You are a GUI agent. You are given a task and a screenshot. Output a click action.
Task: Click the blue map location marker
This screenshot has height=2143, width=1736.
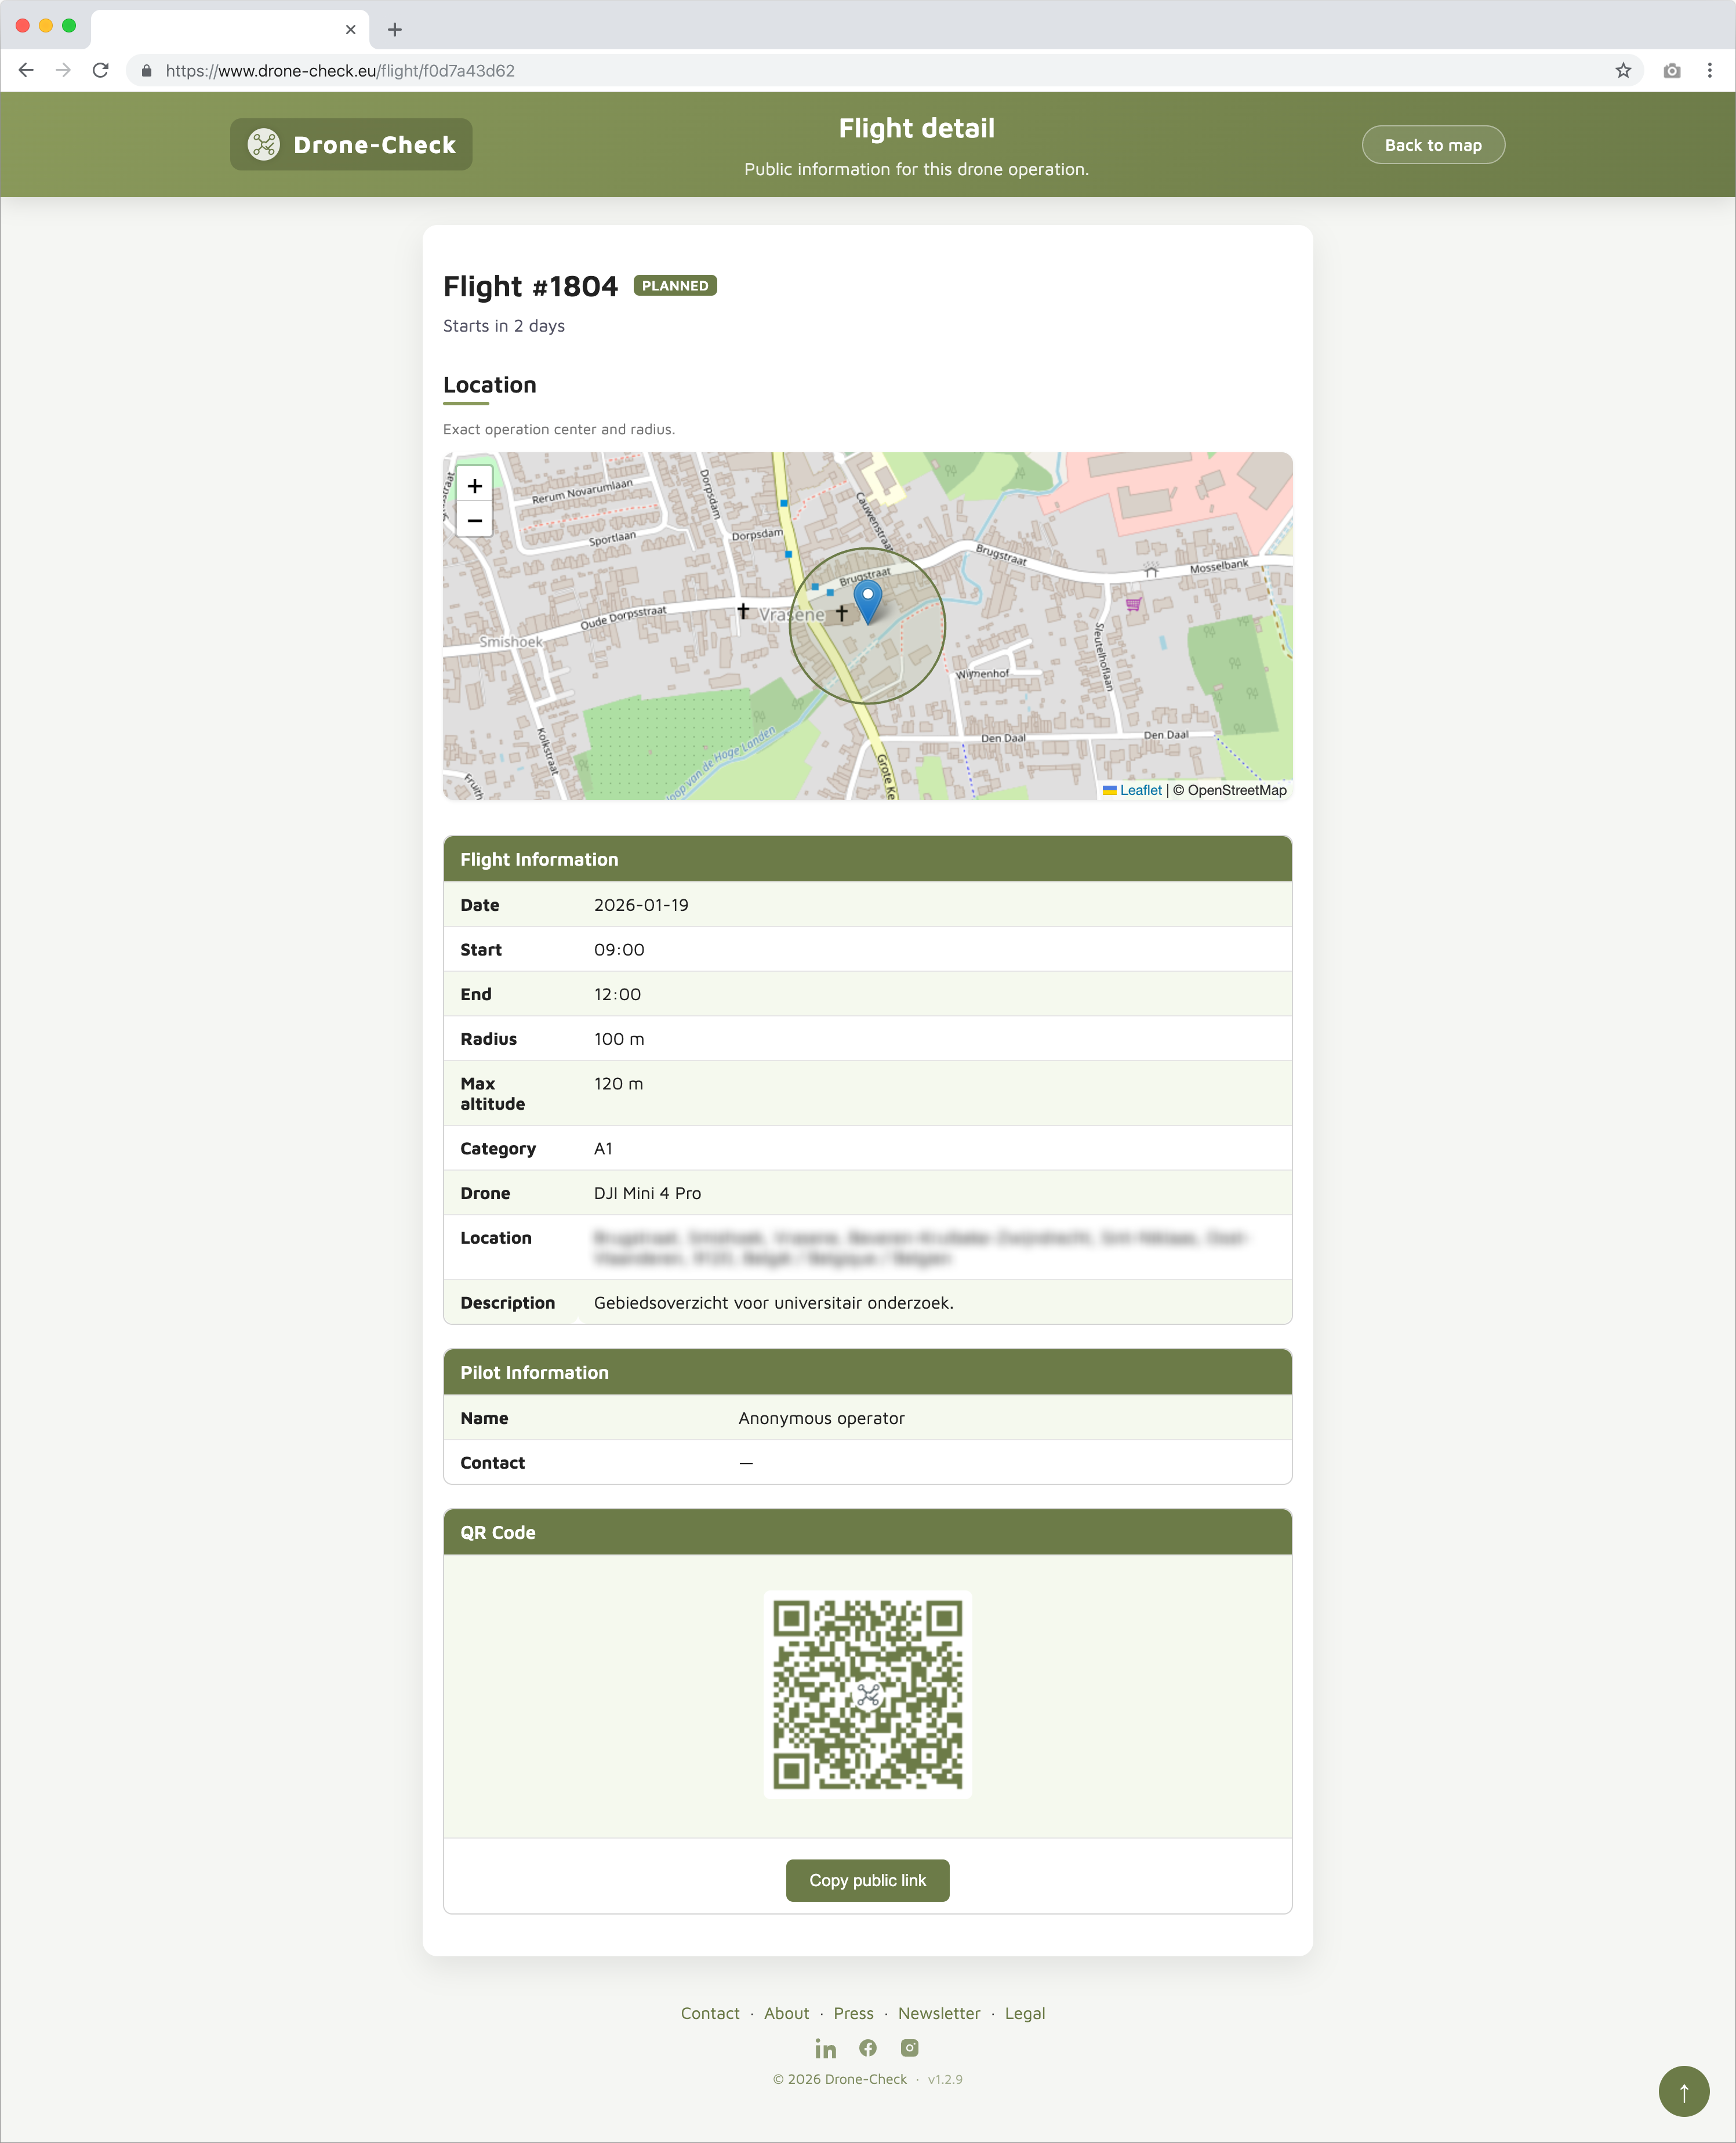pos(867,601)
